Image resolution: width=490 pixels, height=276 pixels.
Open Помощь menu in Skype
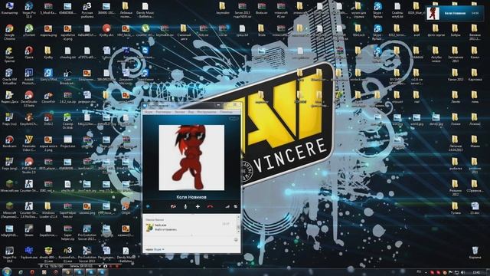[226, 112]
